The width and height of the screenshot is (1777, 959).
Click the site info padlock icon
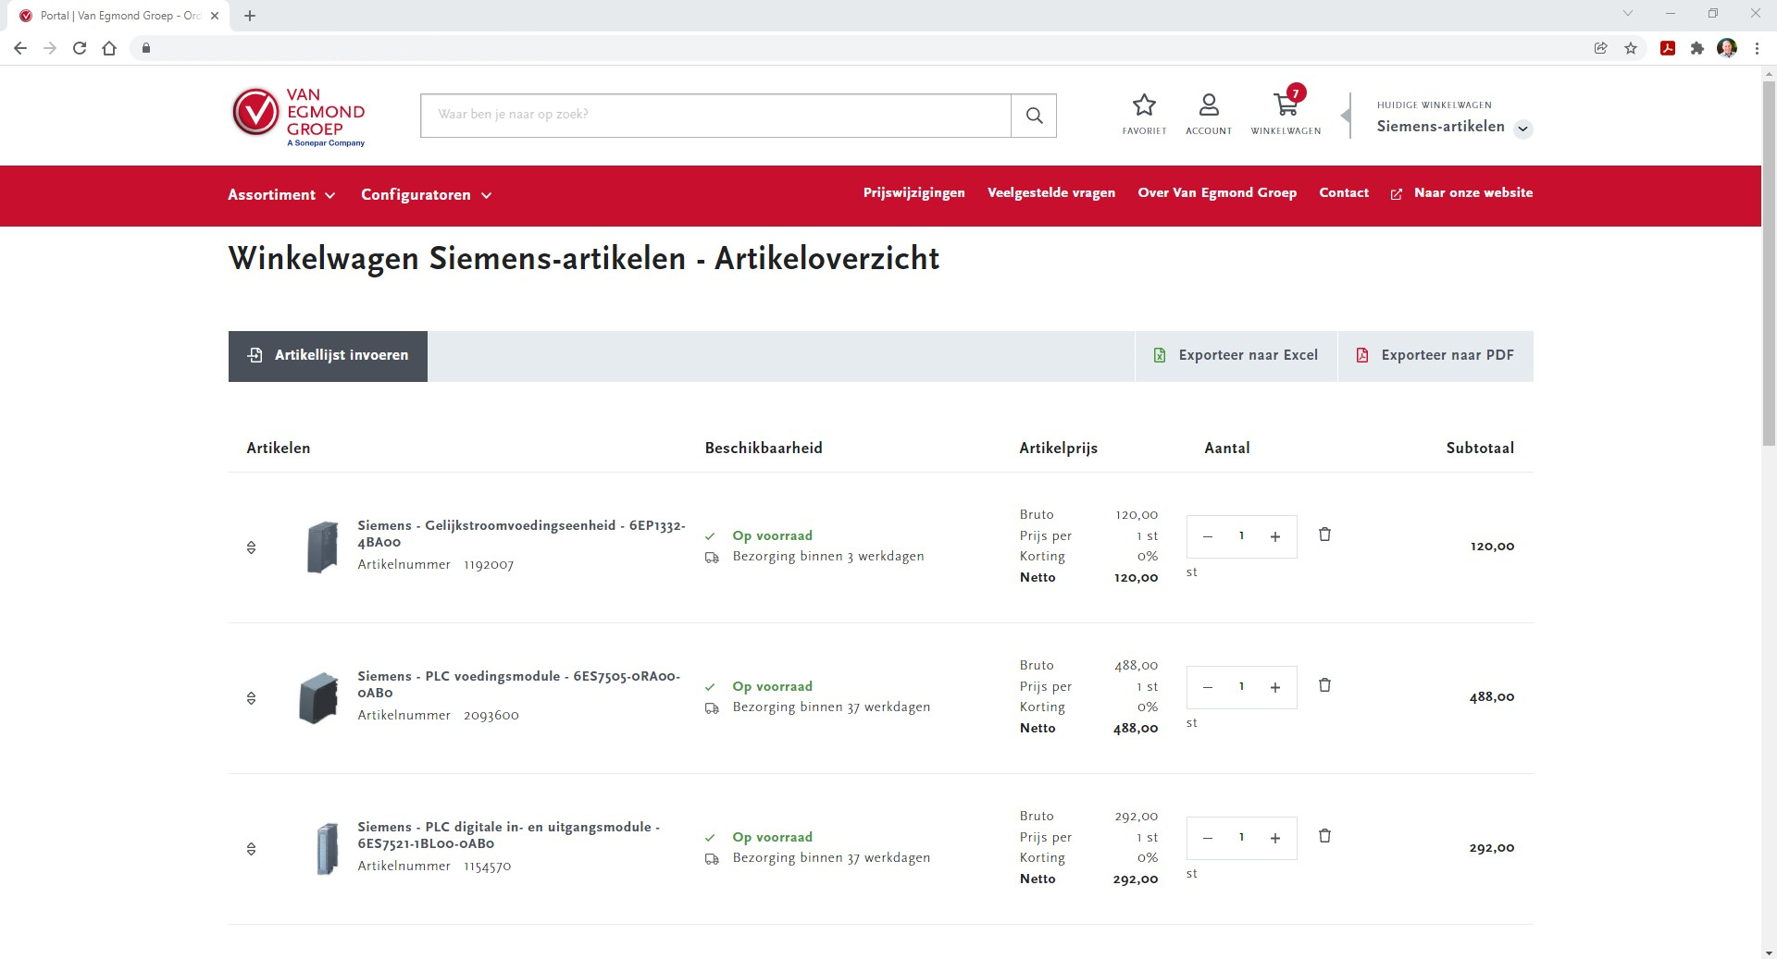click(x=145, y=48)
